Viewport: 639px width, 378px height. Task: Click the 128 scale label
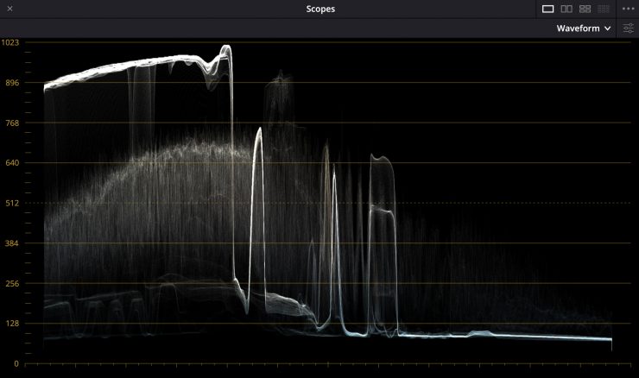11,324
